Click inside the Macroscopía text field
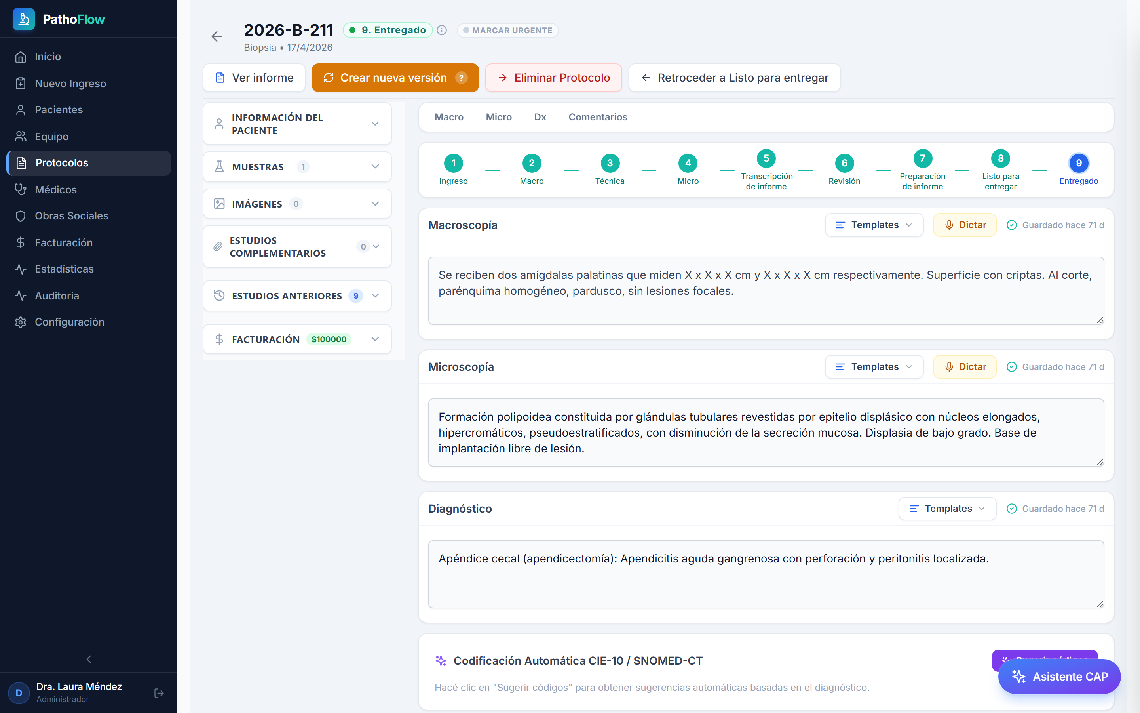Viewport: 1140px width, 713px height. pyautogui.click(x=766, y=290)
